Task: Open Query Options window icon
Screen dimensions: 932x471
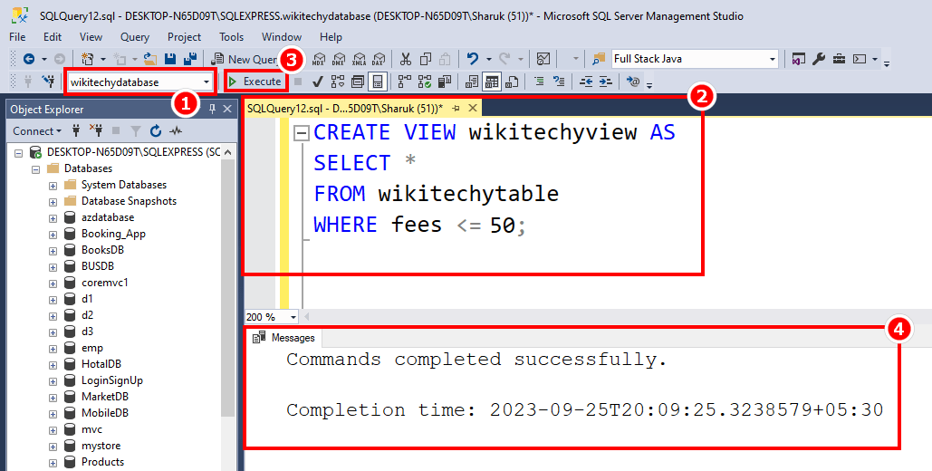Action: click(358, 82)
